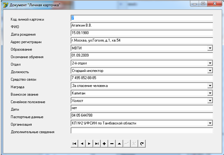
Task: Insert a new record with plus button
Action: [x=104, y=144]
